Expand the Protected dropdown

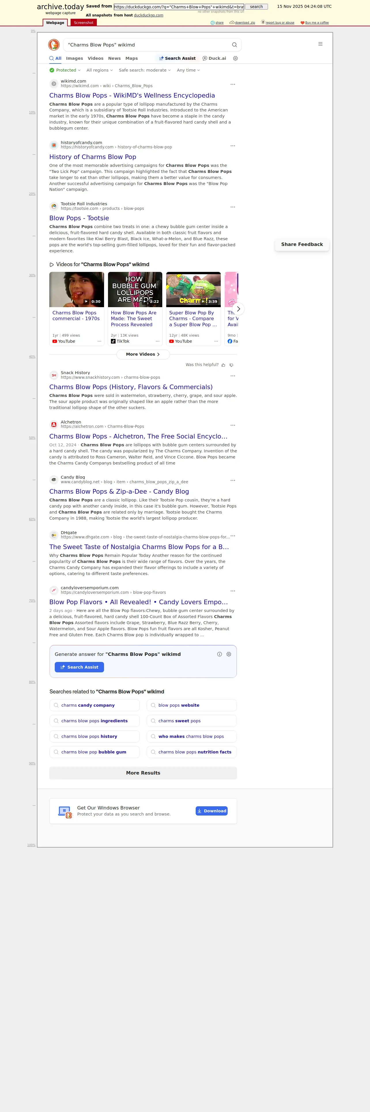click(x=65, y=70)
